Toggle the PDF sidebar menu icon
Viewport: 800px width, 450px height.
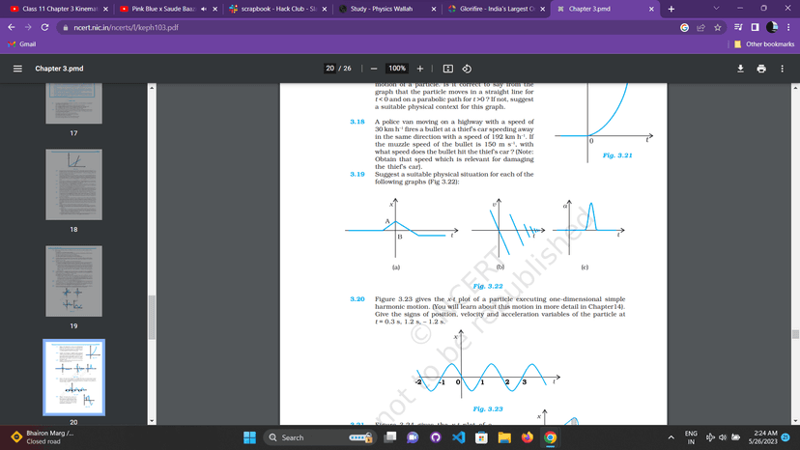[17, 69]
